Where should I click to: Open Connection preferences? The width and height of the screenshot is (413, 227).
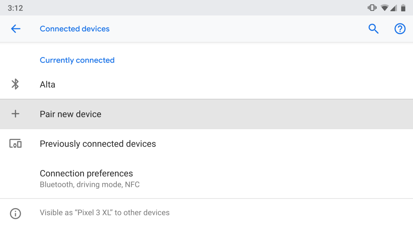point(86,173)
